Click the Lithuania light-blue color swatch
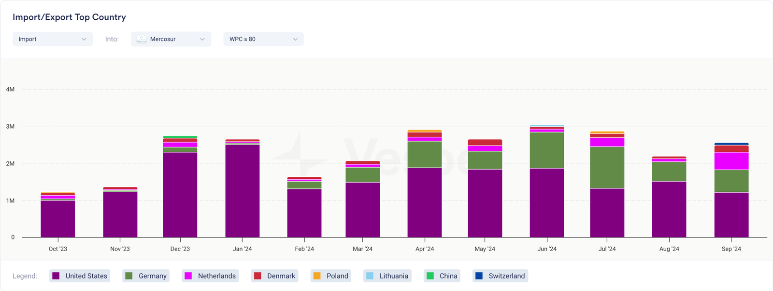This screenshot has width=773, height=291. (x=370, y=276)
